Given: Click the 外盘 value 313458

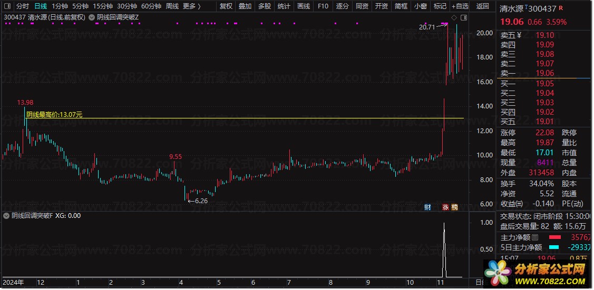Looking at the screenshot, I should (542, 173).
